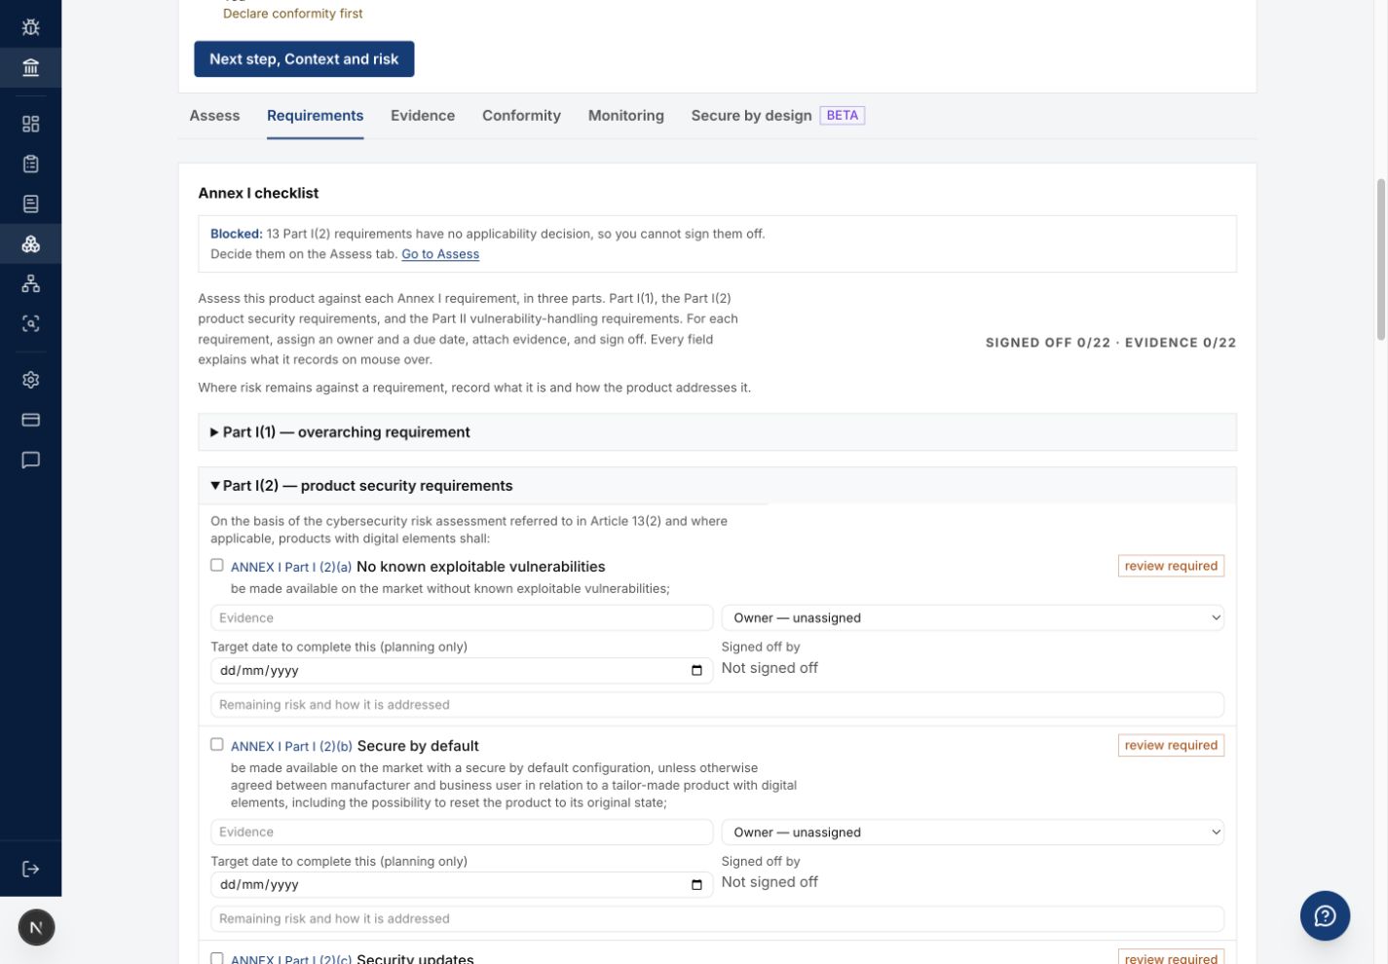The image size is (1388, 964).
Task: Click Not signed off text for (2)(a)
Action: (769, 668)
